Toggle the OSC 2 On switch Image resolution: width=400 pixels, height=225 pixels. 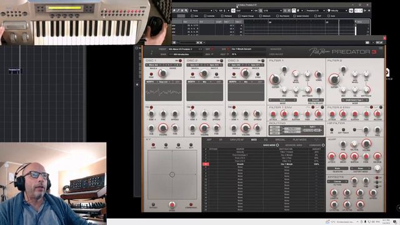221,61
